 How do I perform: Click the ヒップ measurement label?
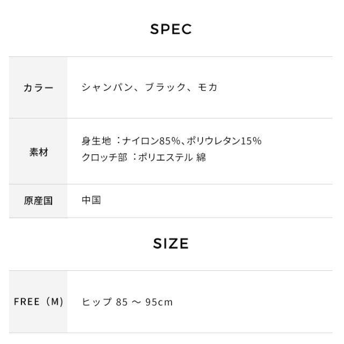coord(97,302)
